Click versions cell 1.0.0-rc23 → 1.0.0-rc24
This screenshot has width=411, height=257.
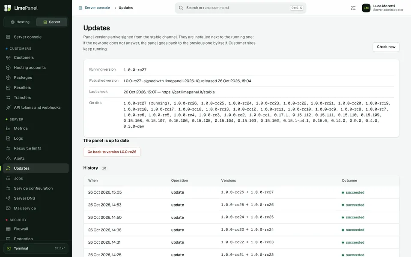247,230
